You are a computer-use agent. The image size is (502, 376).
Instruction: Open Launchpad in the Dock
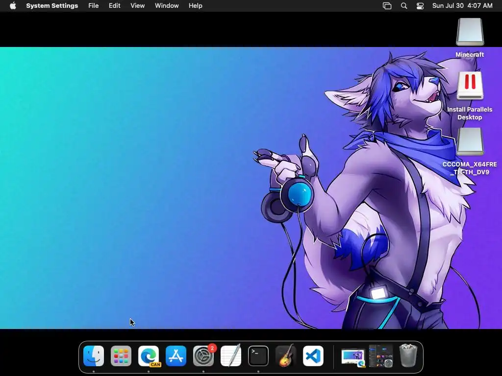pos(121,356)
